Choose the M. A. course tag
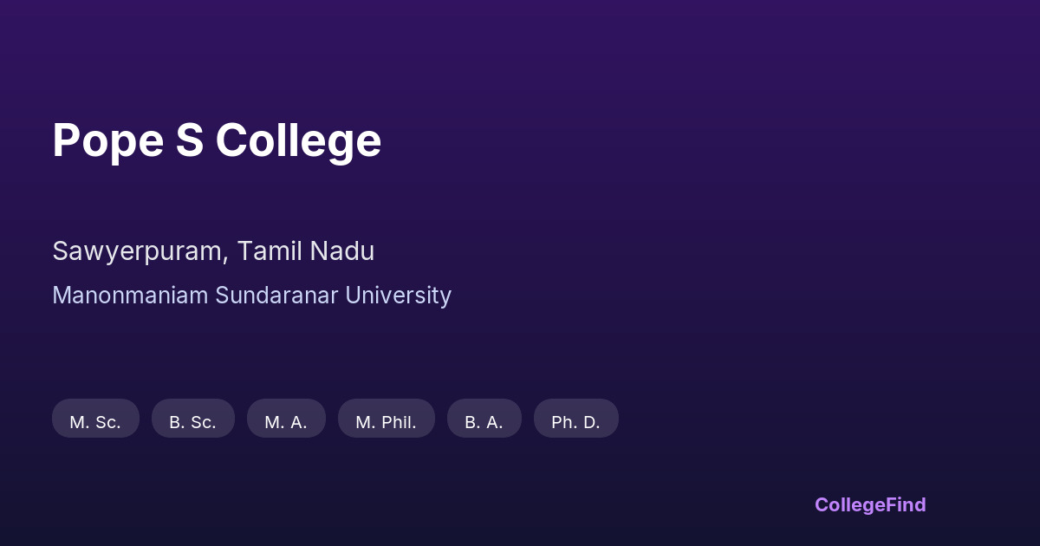The height and width of the screenshot is (546, 1040). [286, 421]
